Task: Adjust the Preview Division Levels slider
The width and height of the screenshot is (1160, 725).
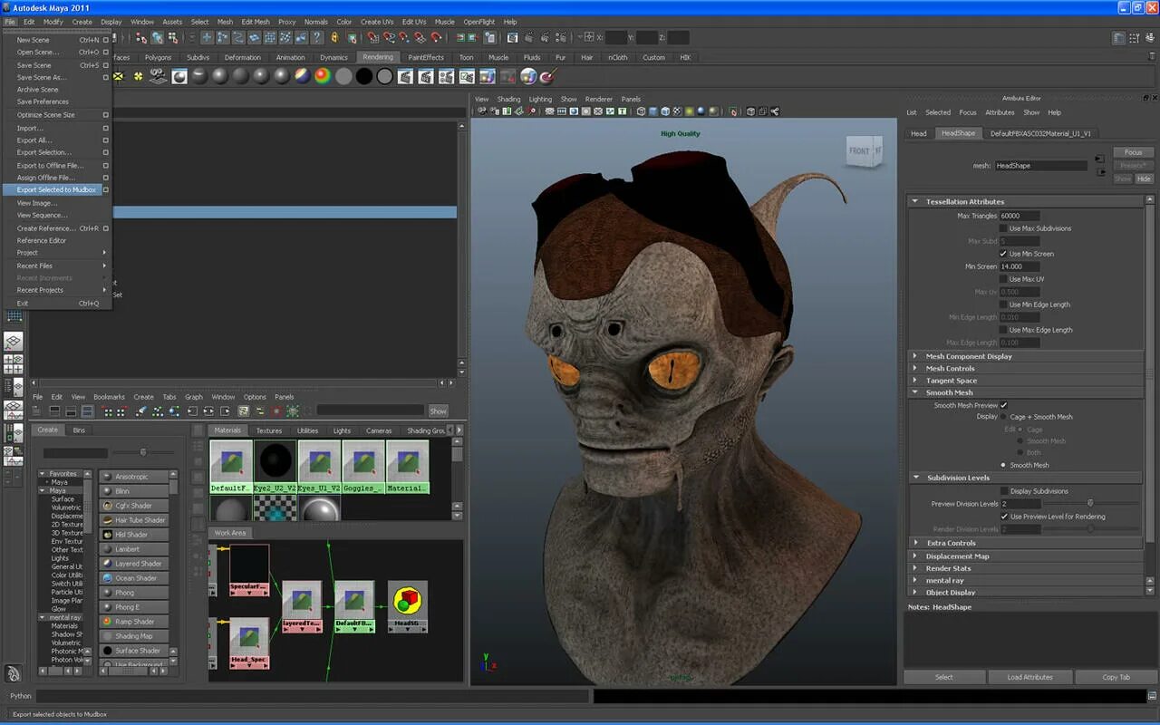Action: click(1090, 504)
